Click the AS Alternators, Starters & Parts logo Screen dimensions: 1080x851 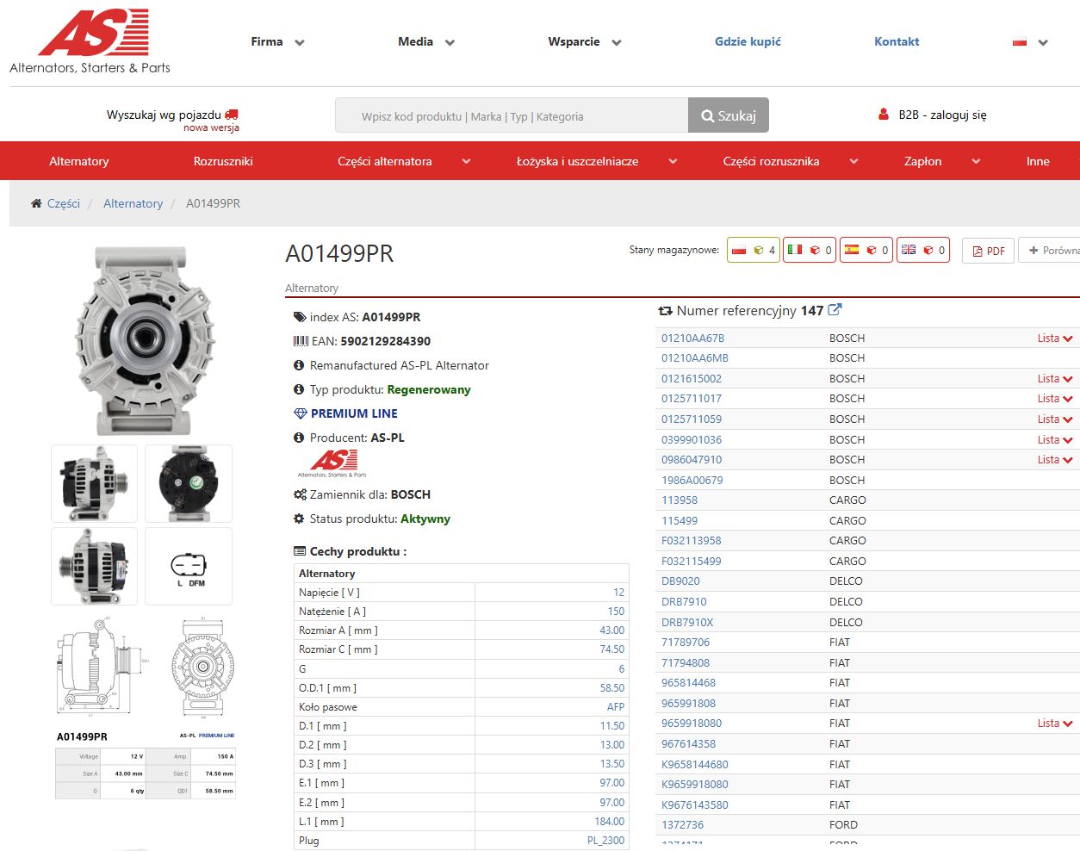point(90,42)
